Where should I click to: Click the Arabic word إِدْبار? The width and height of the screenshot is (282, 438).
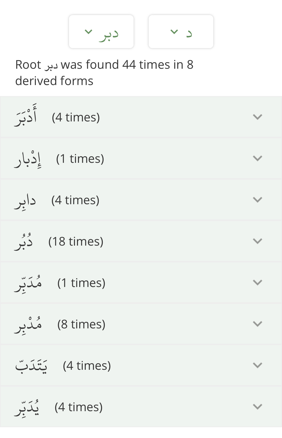click(28, 159)
